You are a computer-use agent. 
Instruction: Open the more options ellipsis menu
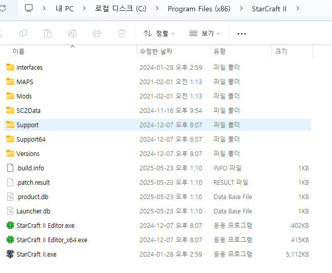[242, 34]
